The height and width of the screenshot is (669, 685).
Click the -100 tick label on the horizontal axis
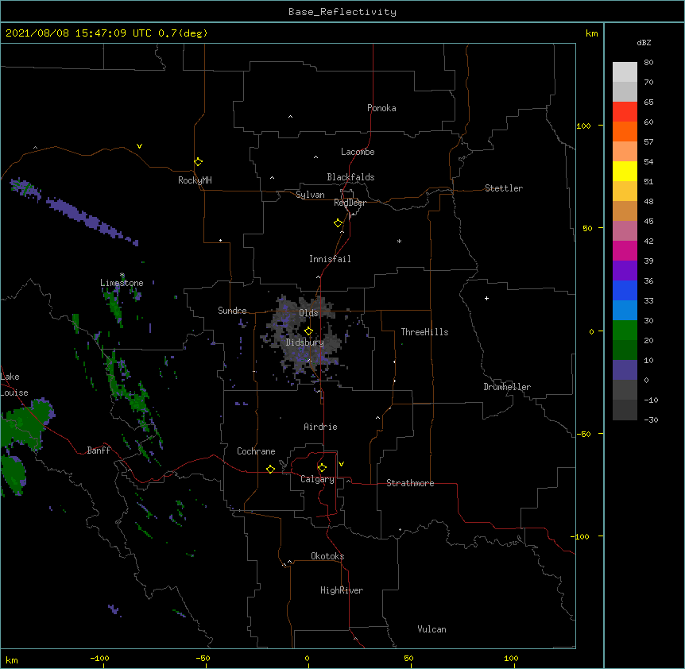click(99, 658)
